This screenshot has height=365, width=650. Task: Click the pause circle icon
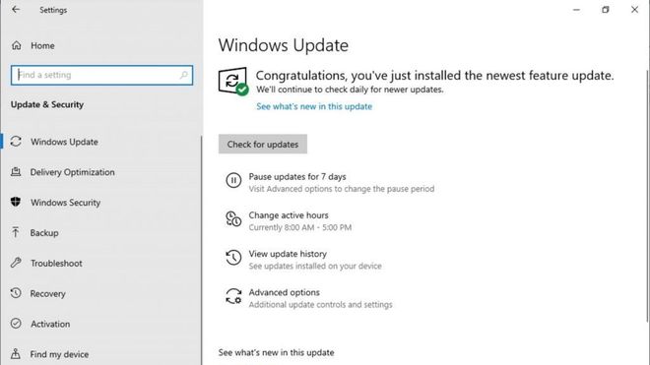click(233, 181)
